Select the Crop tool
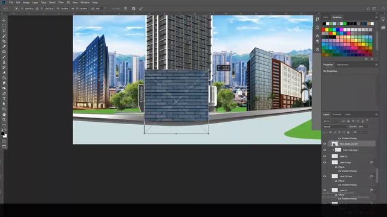 pos(4,41)
